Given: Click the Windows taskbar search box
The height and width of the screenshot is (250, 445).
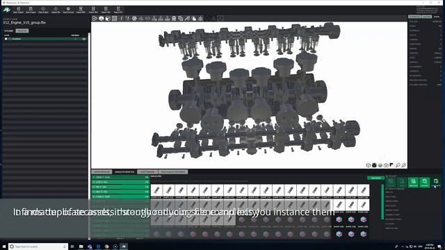Looking at the screenshot, I should tap(38, 247).
